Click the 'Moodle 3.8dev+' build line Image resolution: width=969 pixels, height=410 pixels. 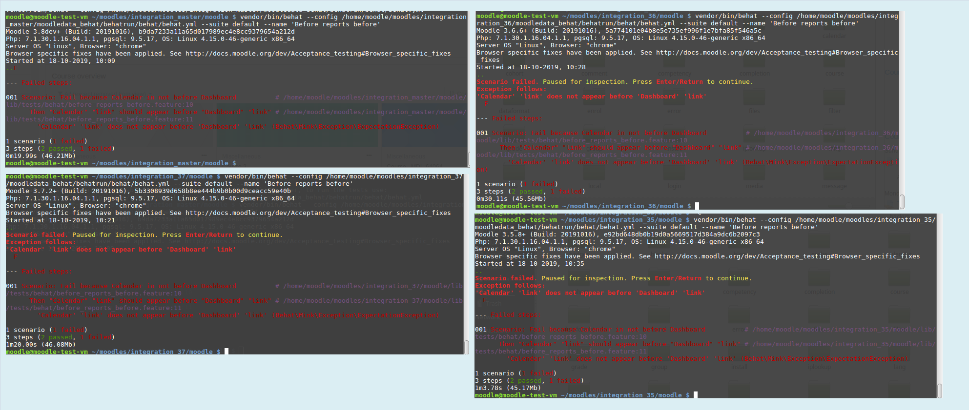point(150,32)
